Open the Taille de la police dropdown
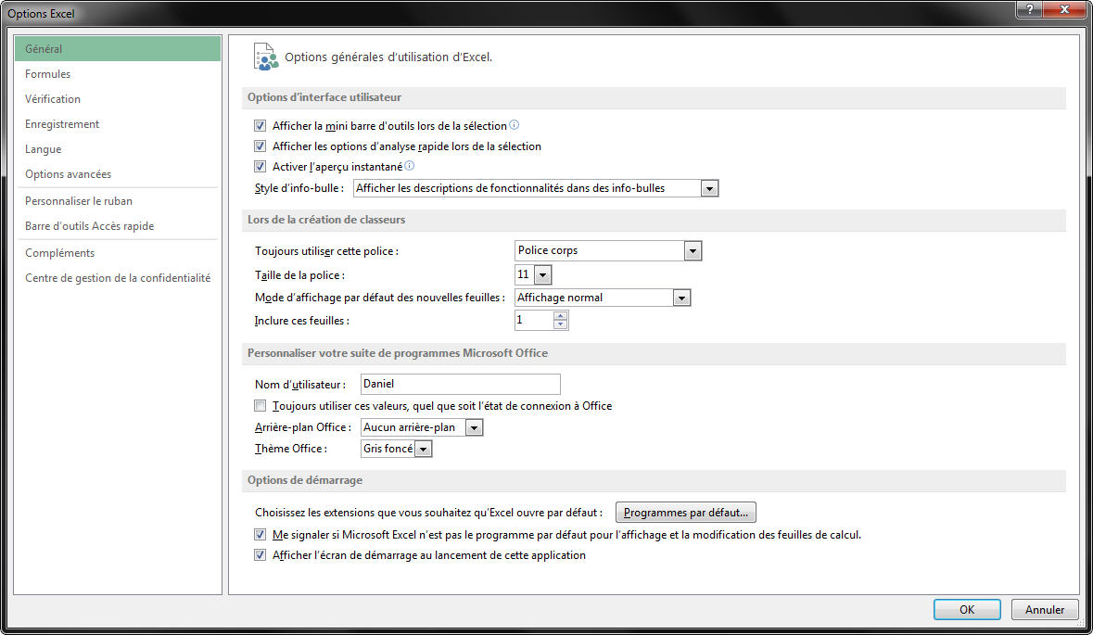Image resolution: width=1093 pixels, height=635 pixels. (543, 274)
